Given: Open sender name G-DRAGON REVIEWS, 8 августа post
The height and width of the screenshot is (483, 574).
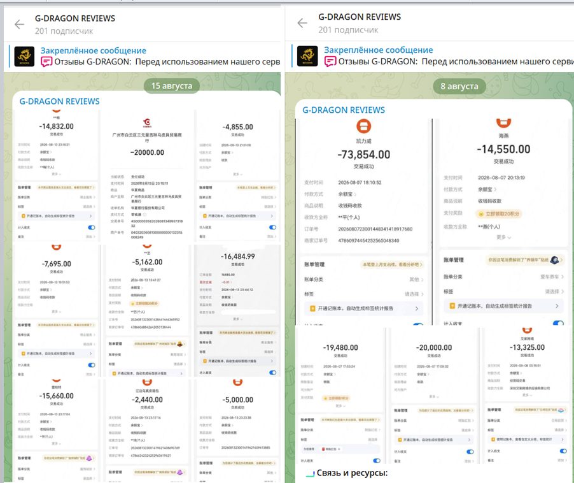Looking at the screenshot, I should (344, 110).
